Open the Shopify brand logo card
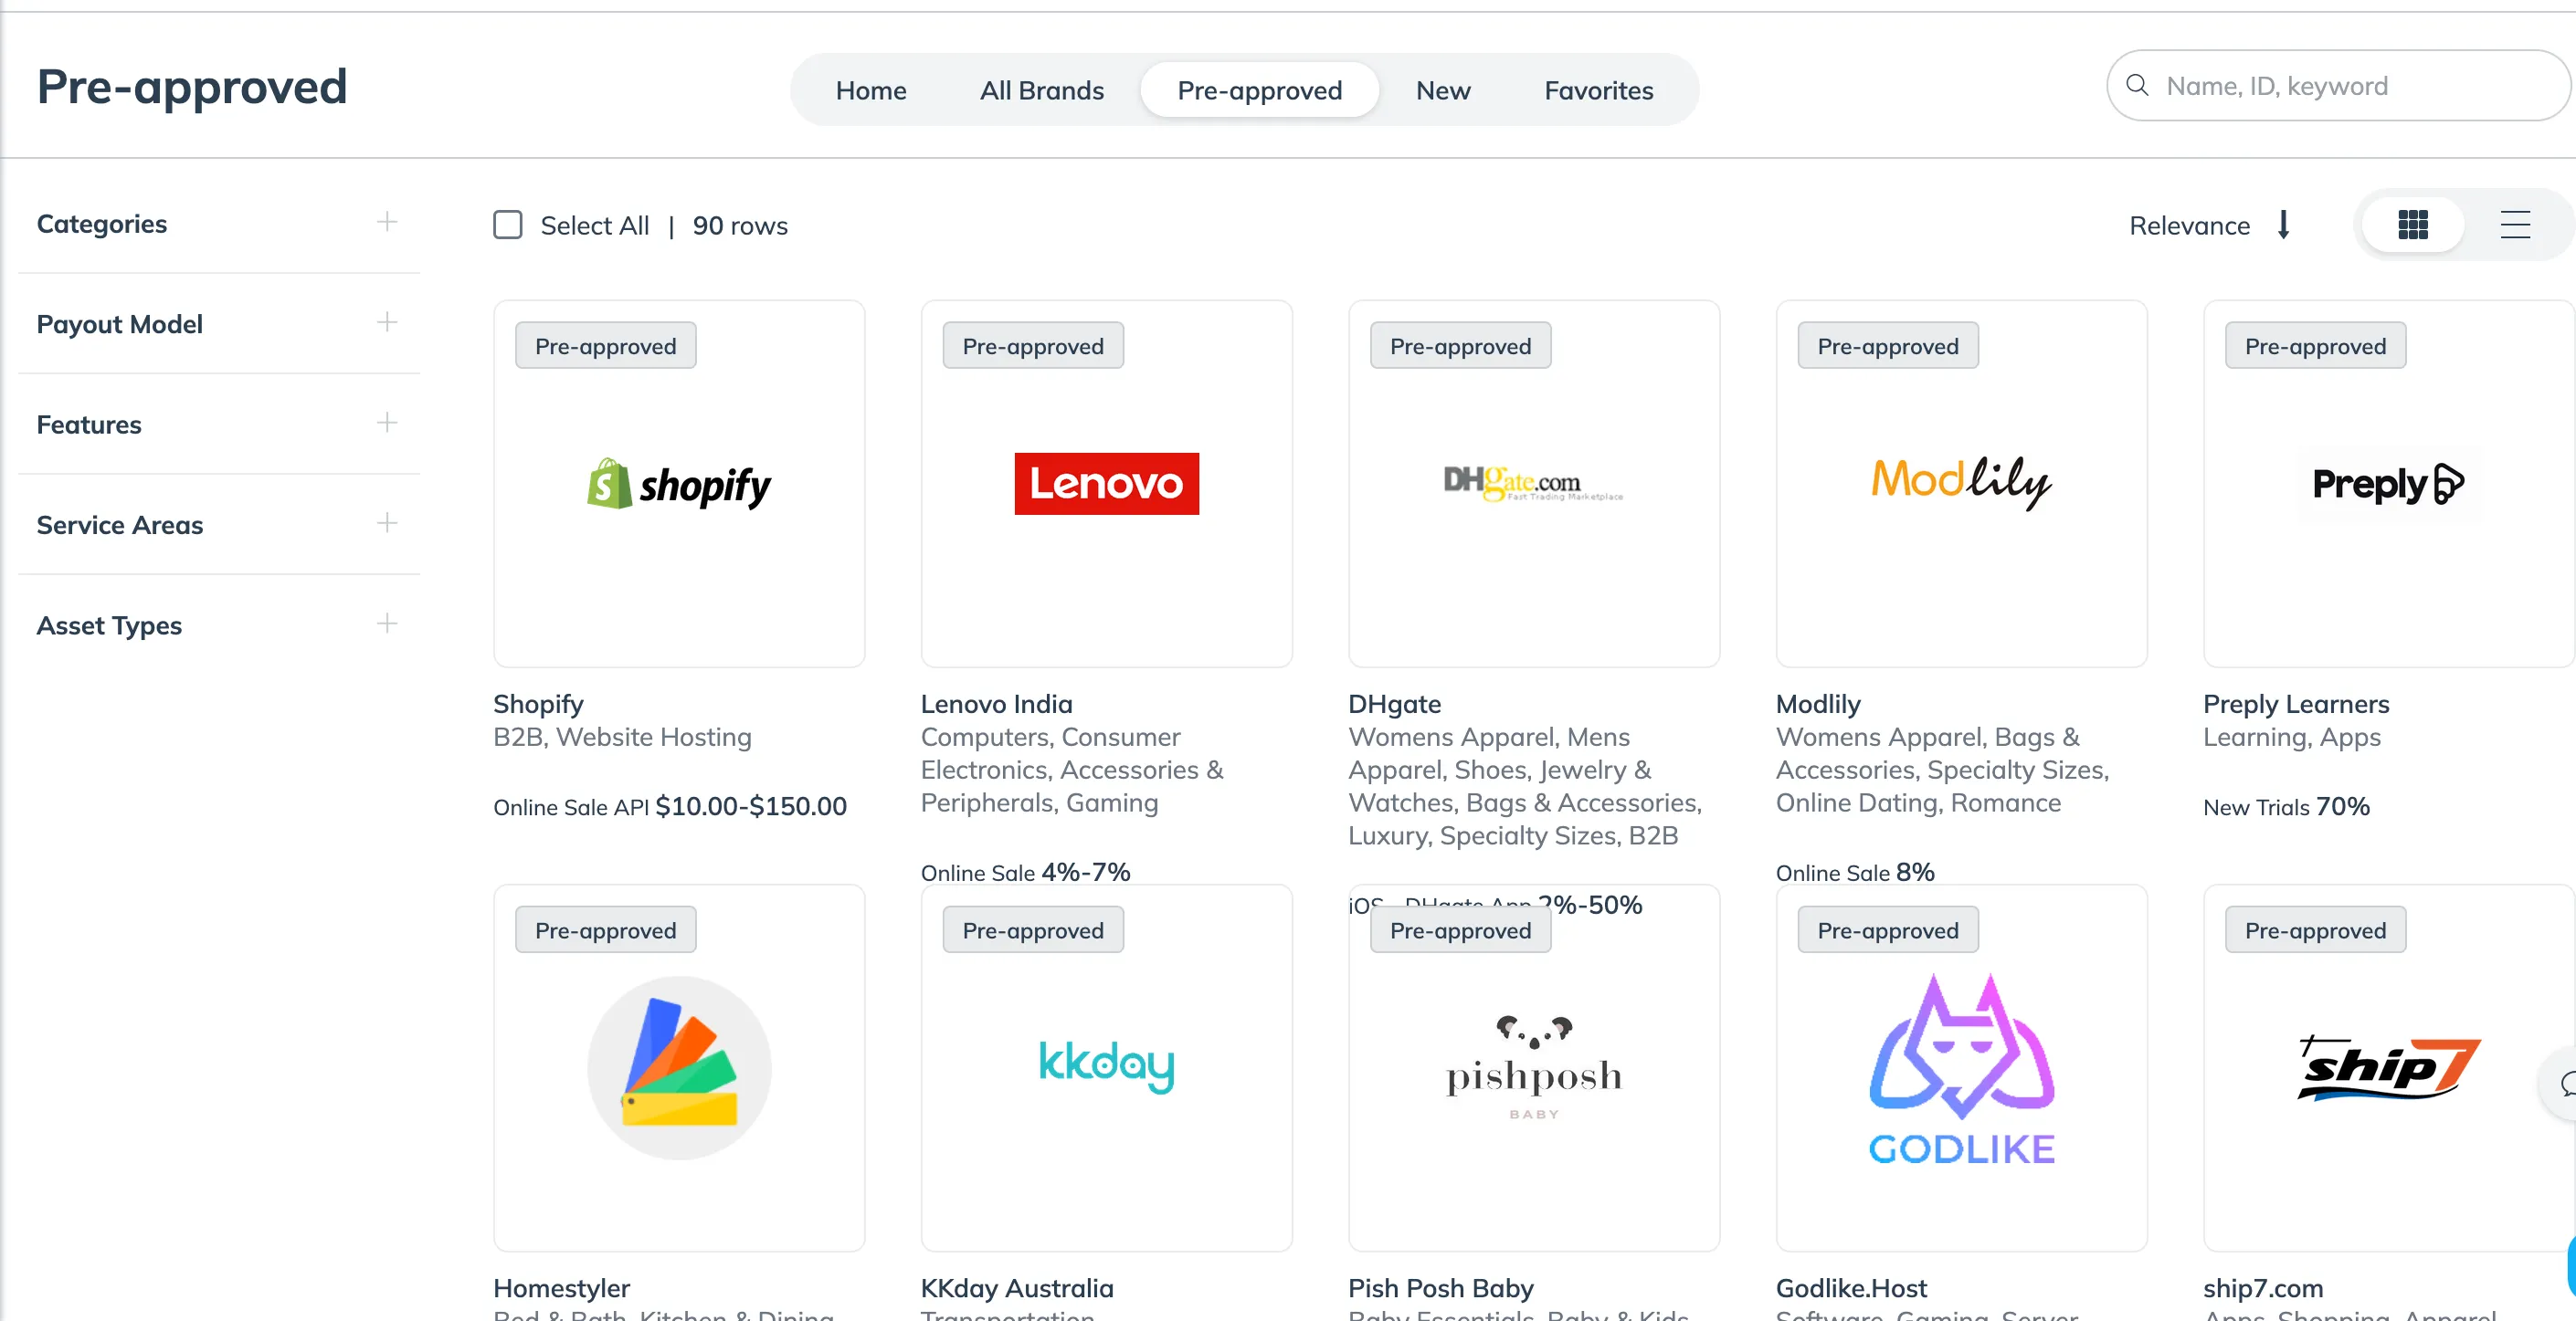2576x1321 pixels. 679,484
